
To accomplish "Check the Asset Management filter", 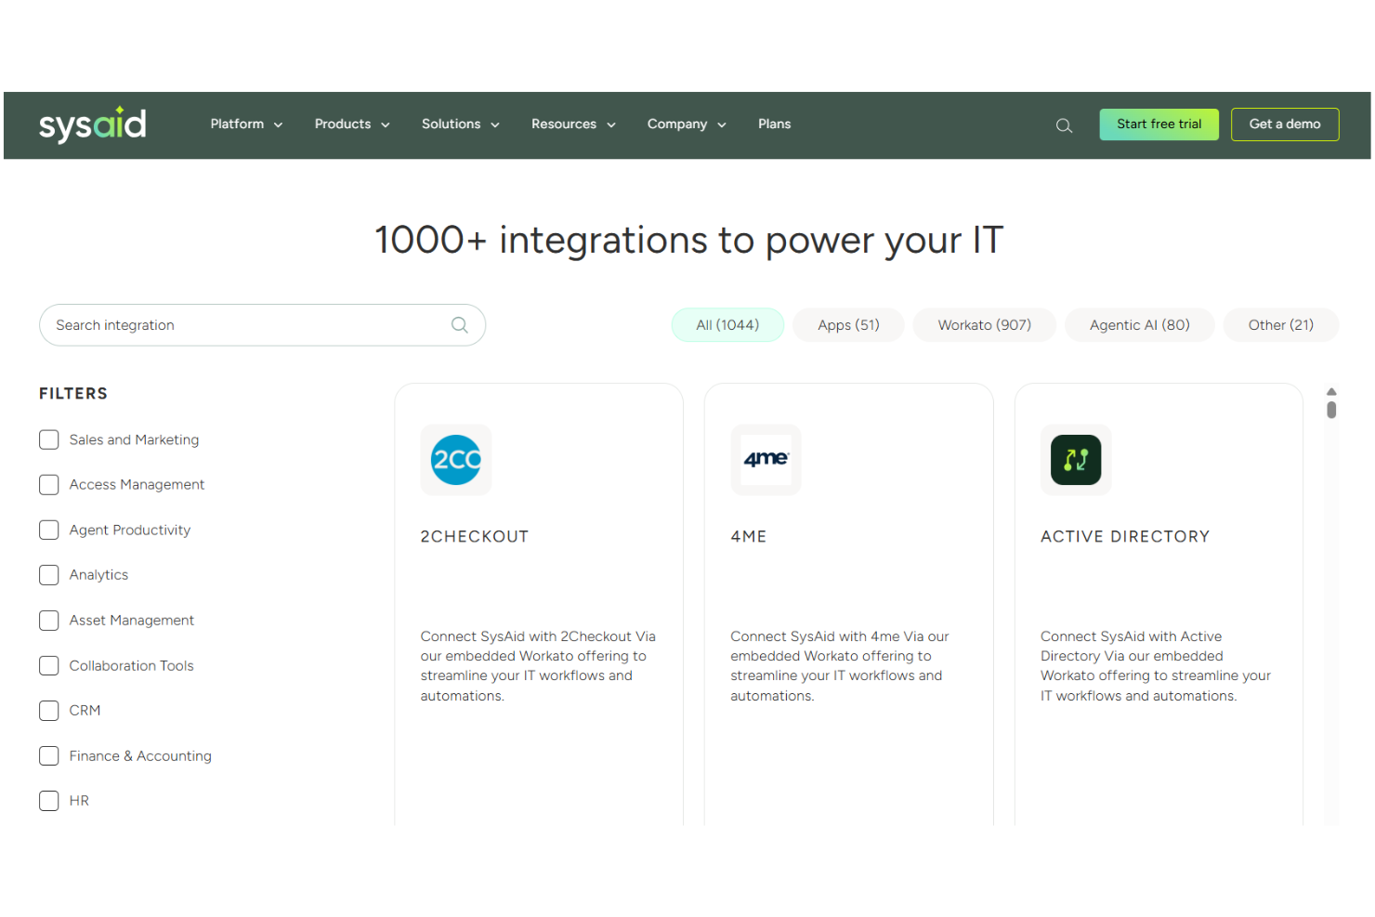I will pos(48,620).
